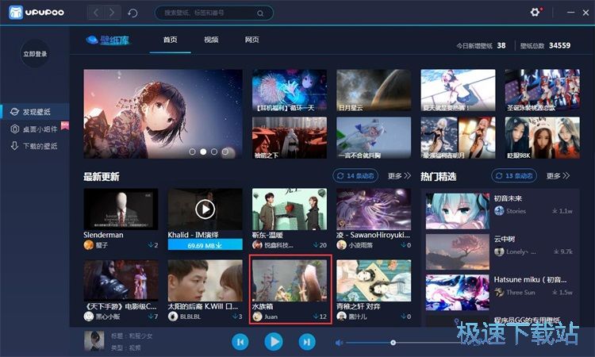
Task: Open the 云中树 featured thumbnail
Action: pos(457,252)
